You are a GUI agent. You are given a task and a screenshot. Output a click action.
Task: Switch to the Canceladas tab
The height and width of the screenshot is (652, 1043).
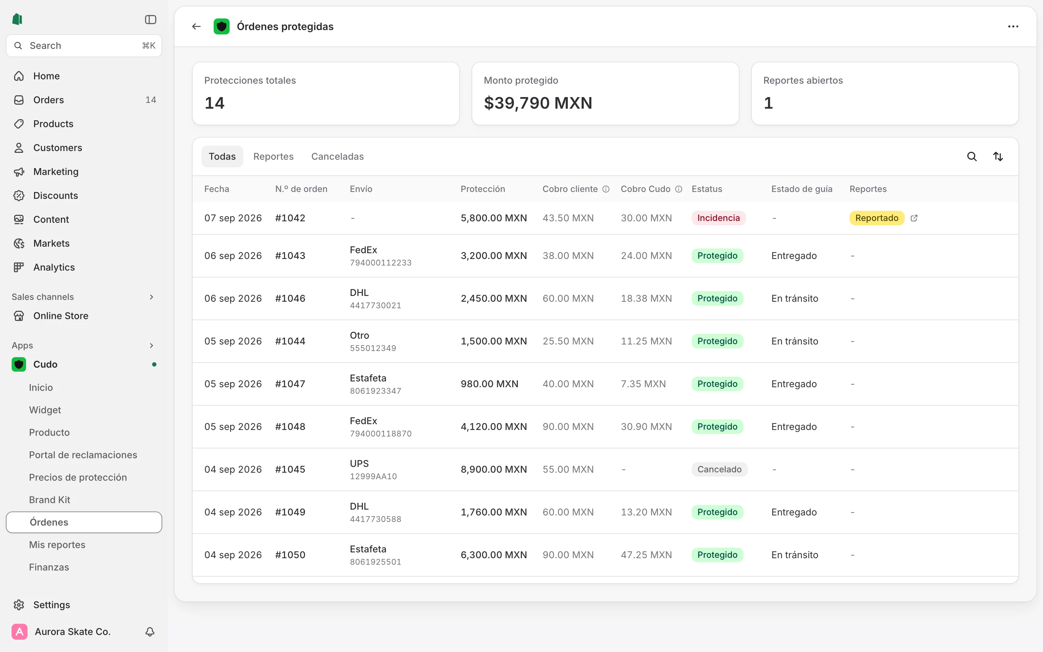(x=338, y=156)
